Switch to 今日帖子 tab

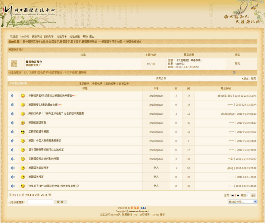pos(97,84)
